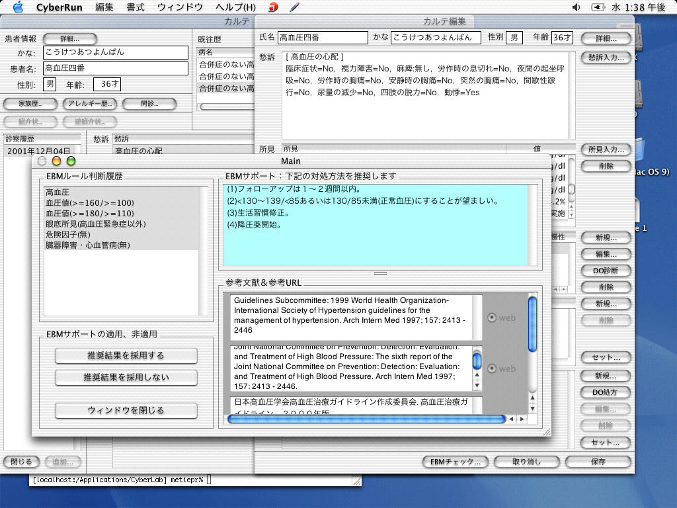
Task: Click right arrow of references horizontal scrollbar
Action: [522, 419]
